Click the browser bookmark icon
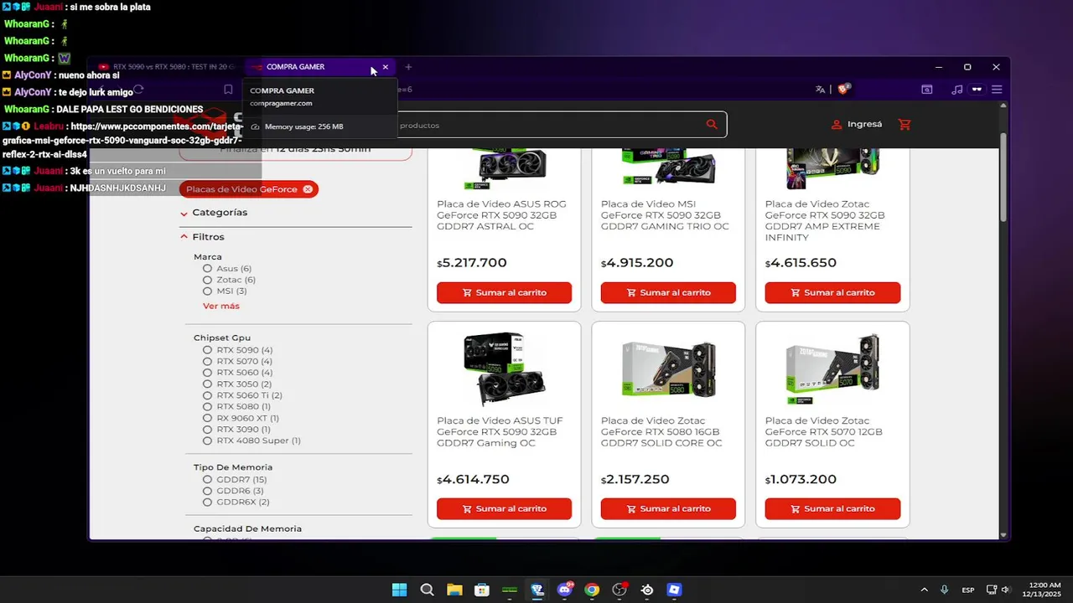Screen dimensions: 1073x603 (x=228, y=89)
